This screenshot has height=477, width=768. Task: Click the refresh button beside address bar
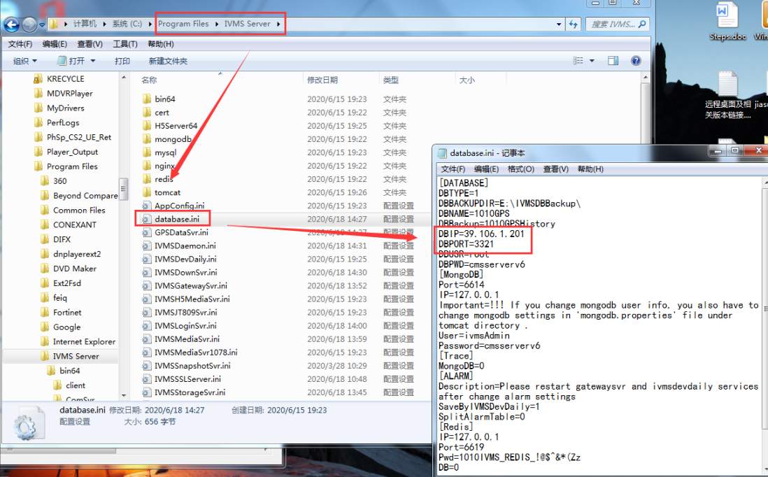[573, 24]
